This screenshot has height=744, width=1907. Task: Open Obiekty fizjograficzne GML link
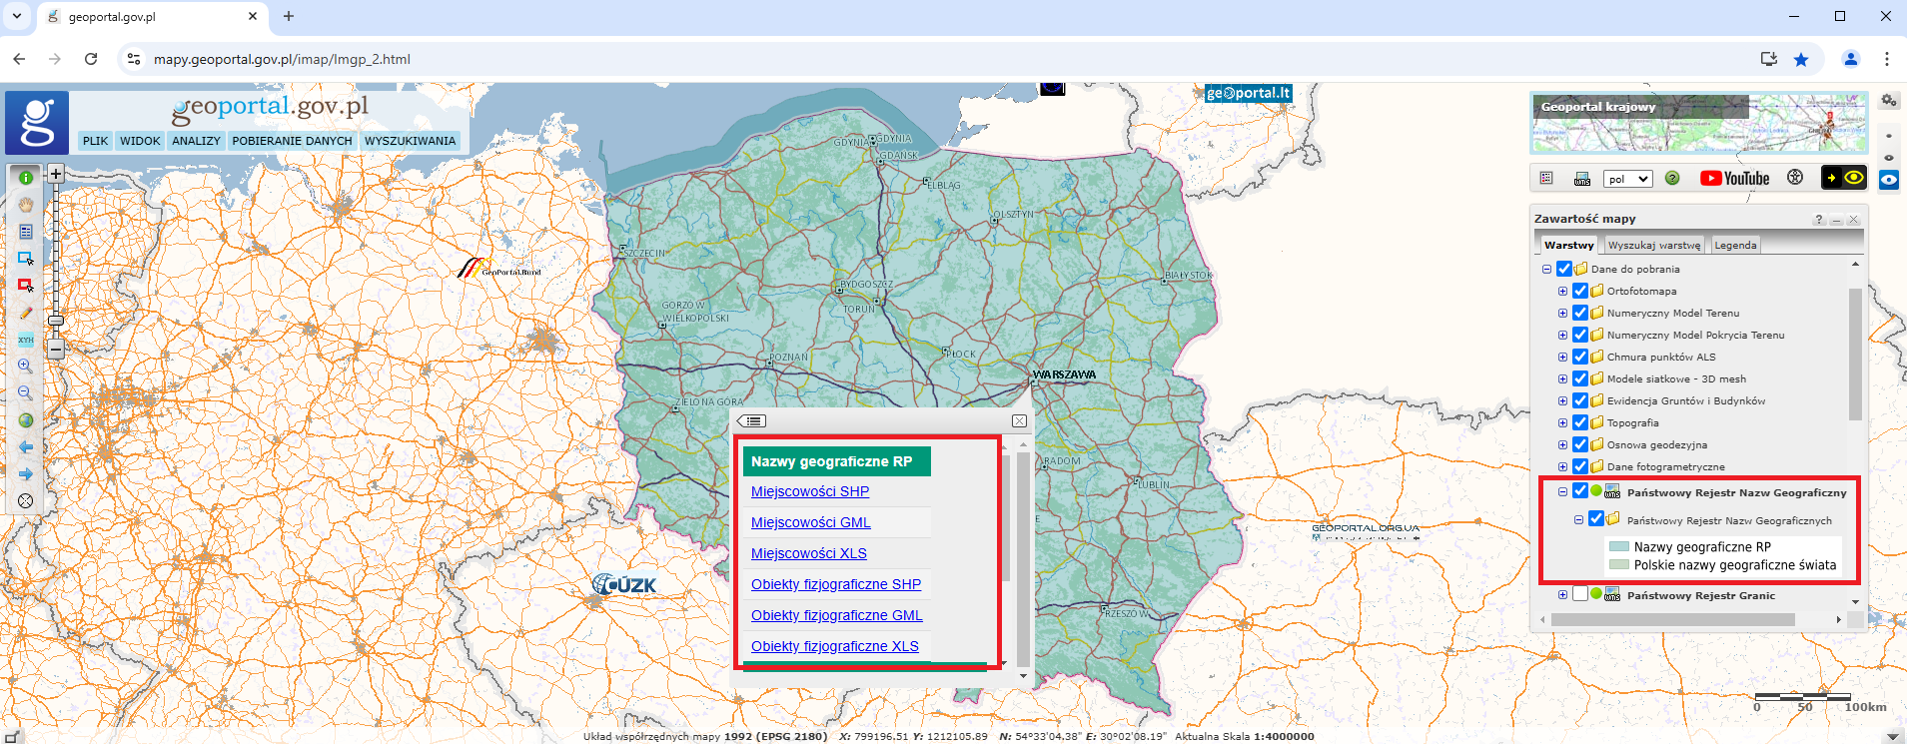coord(836,615)
